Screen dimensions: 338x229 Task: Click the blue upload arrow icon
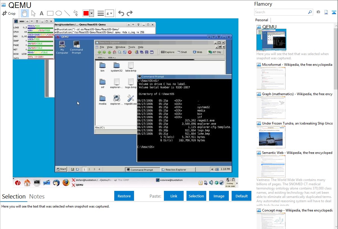coord(334,12)
